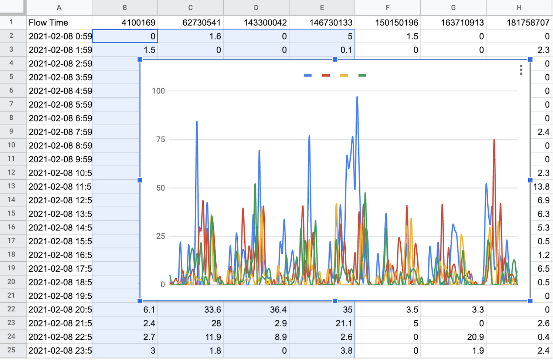
Task: Click the chart's bottom-right resize handle
Action: point(530,301)
